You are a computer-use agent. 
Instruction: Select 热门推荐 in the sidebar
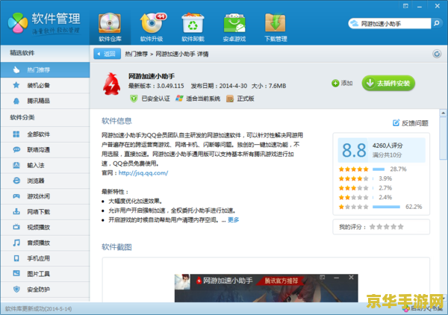(x=45, y=69)
